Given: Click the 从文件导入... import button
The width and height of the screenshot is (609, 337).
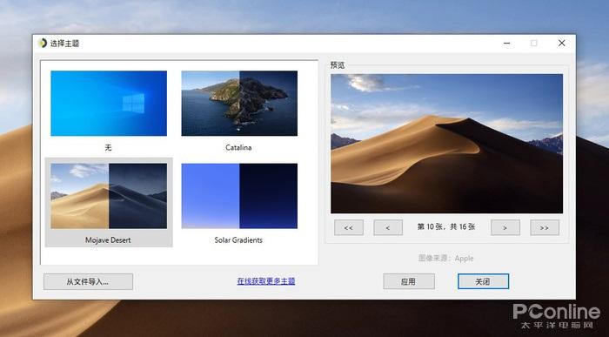Looking at the screenshot, I should coord(88,281).
